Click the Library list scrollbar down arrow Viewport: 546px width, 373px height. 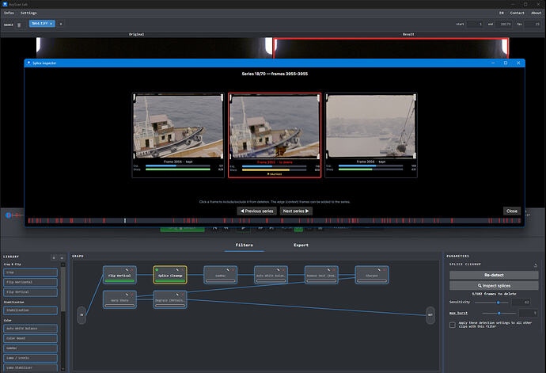point(63,368)
